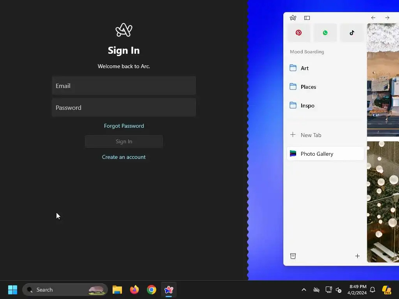
Task: Open the notifications bell icon
Action: (373, 290)
